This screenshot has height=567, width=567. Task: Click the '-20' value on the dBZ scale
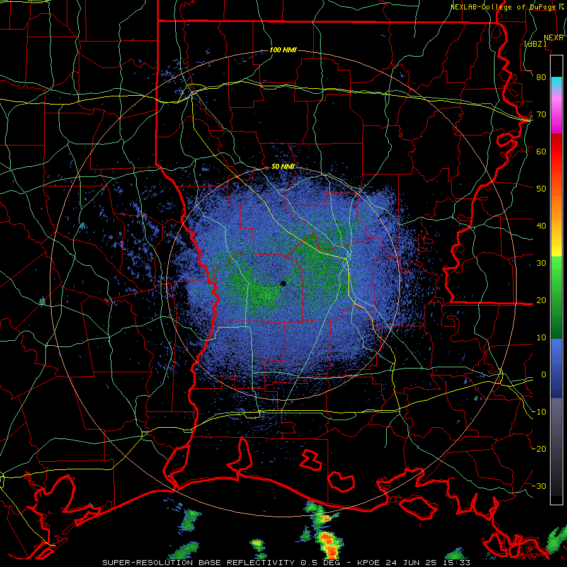point(539,449)
